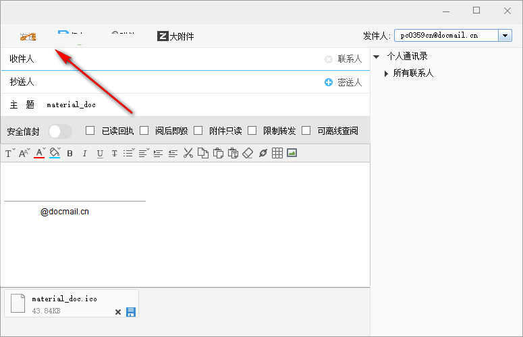Screen dimensions: 523x337
Task: Insert a table using the grid icon
Action: point(277,153)
